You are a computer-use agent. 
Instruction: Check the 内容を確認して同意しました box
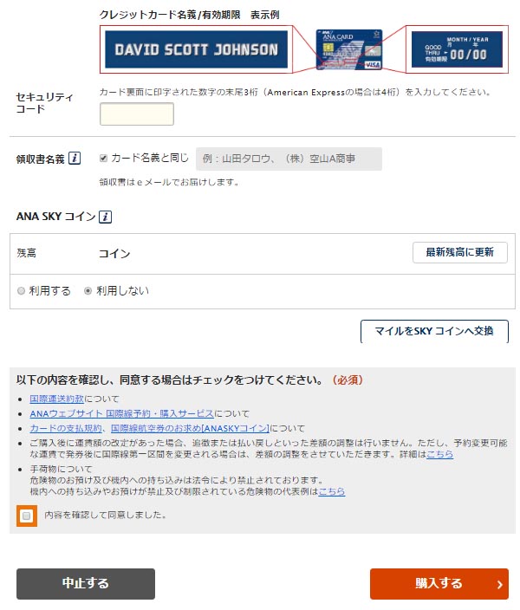(27, 516)
